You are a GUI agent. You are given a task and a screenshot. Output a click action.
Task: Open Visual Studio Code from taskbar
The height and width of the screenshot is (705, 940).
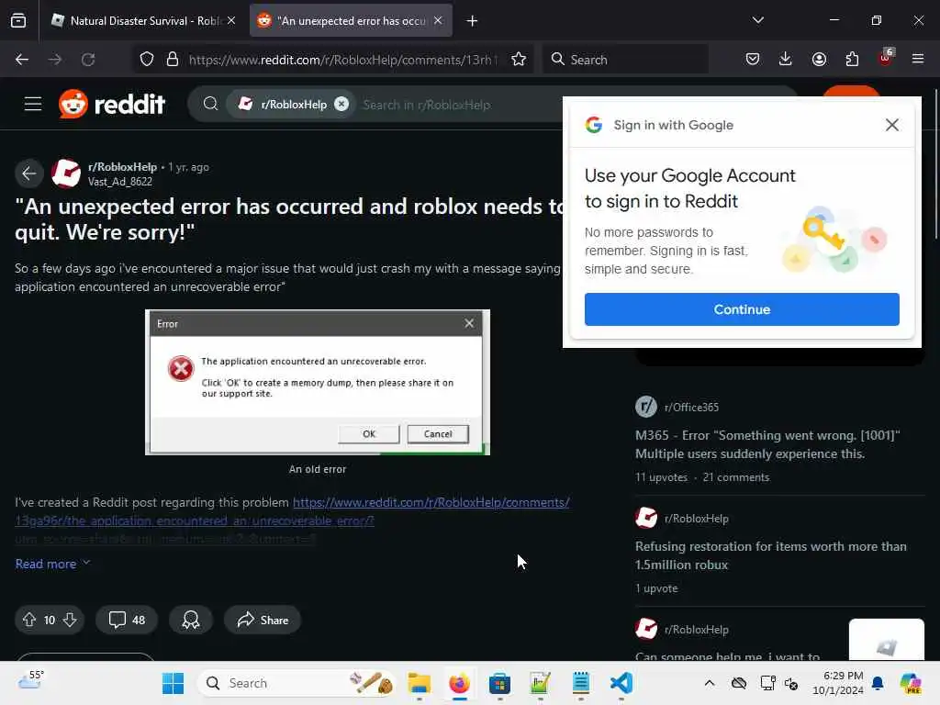pos(621,683)
